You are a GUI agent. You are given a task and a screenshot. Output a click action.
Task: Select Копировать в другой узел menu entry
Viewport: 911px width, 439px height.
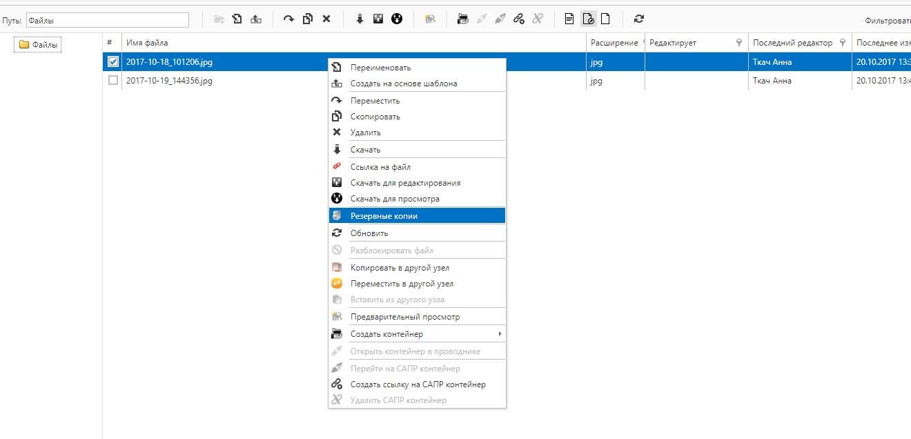point(417,268)
